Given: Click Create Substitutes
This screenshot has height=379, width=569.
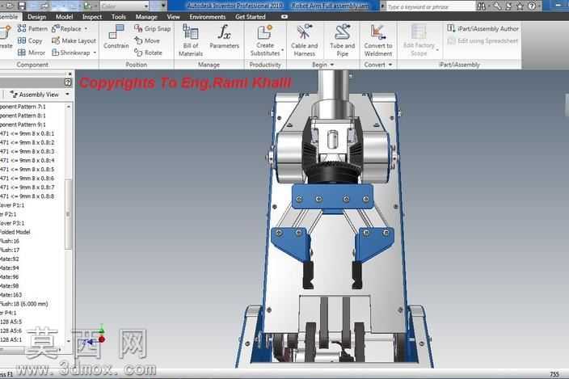Looking at the screenshot, I should 265,40.
